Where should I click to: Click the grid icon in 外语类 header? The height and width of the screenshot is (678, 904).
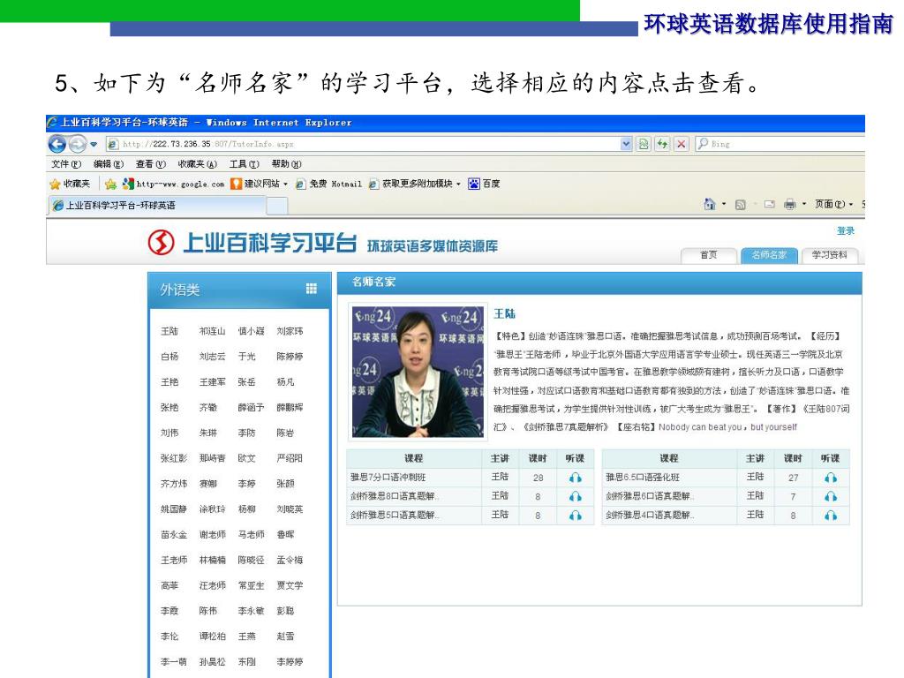[x=312, y=289]
